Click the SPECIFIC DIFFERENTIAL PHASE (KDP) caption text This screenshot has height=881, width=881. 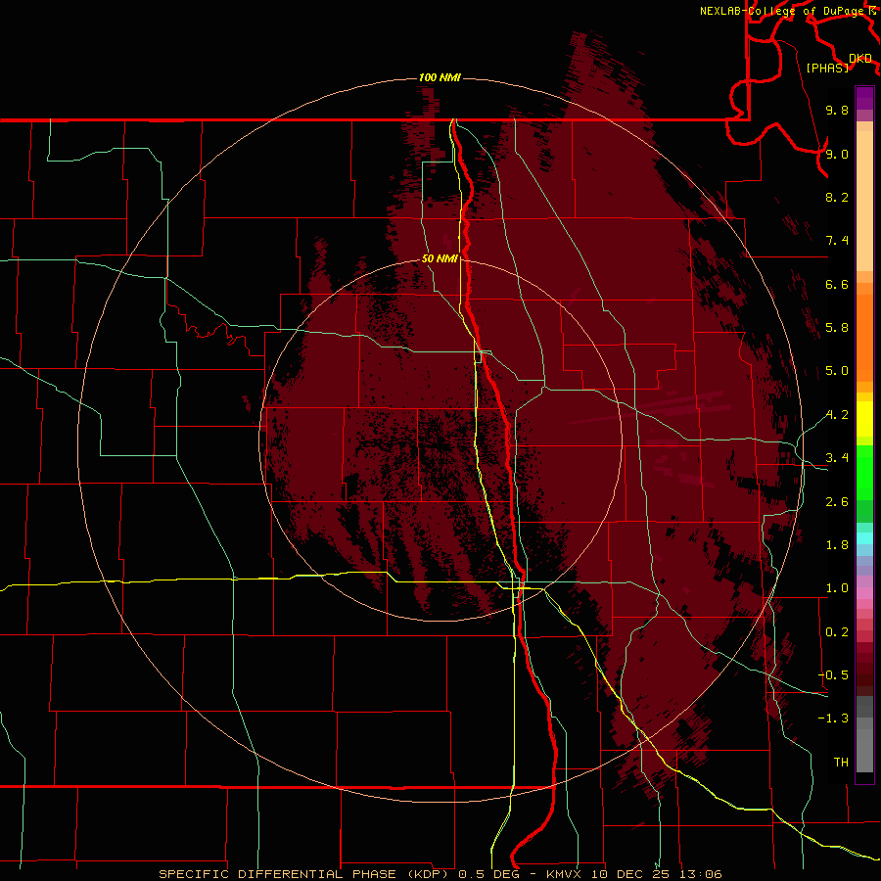click(x=305, y=874)
